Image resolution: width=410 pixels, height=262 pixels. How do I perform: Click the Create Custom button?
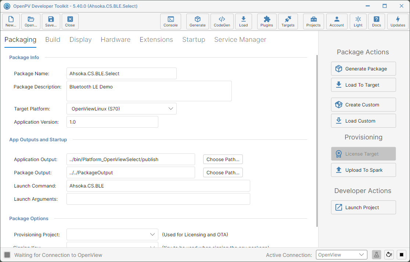point(363,105)
